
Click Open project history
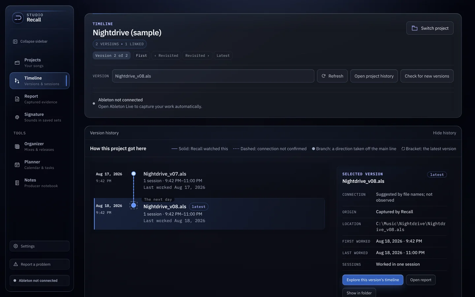tap(374, 76)
